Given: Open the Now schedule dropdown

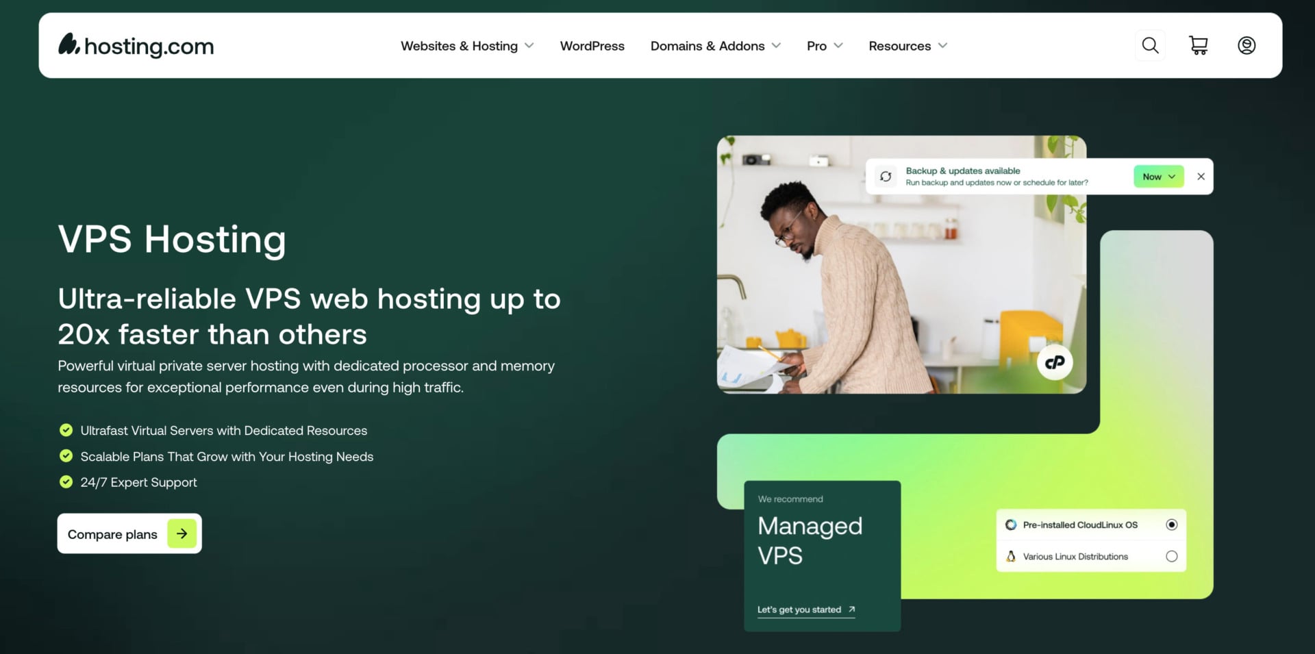Looking at the screenshot, I should (1159, 177).
